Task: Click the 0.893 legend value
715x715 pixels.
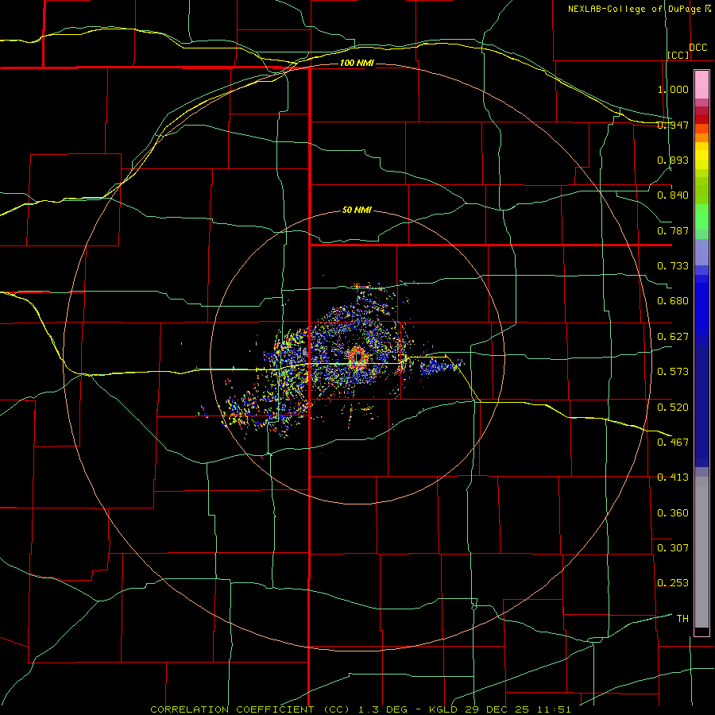Action: pyautogui.click(x=673, y=160)
